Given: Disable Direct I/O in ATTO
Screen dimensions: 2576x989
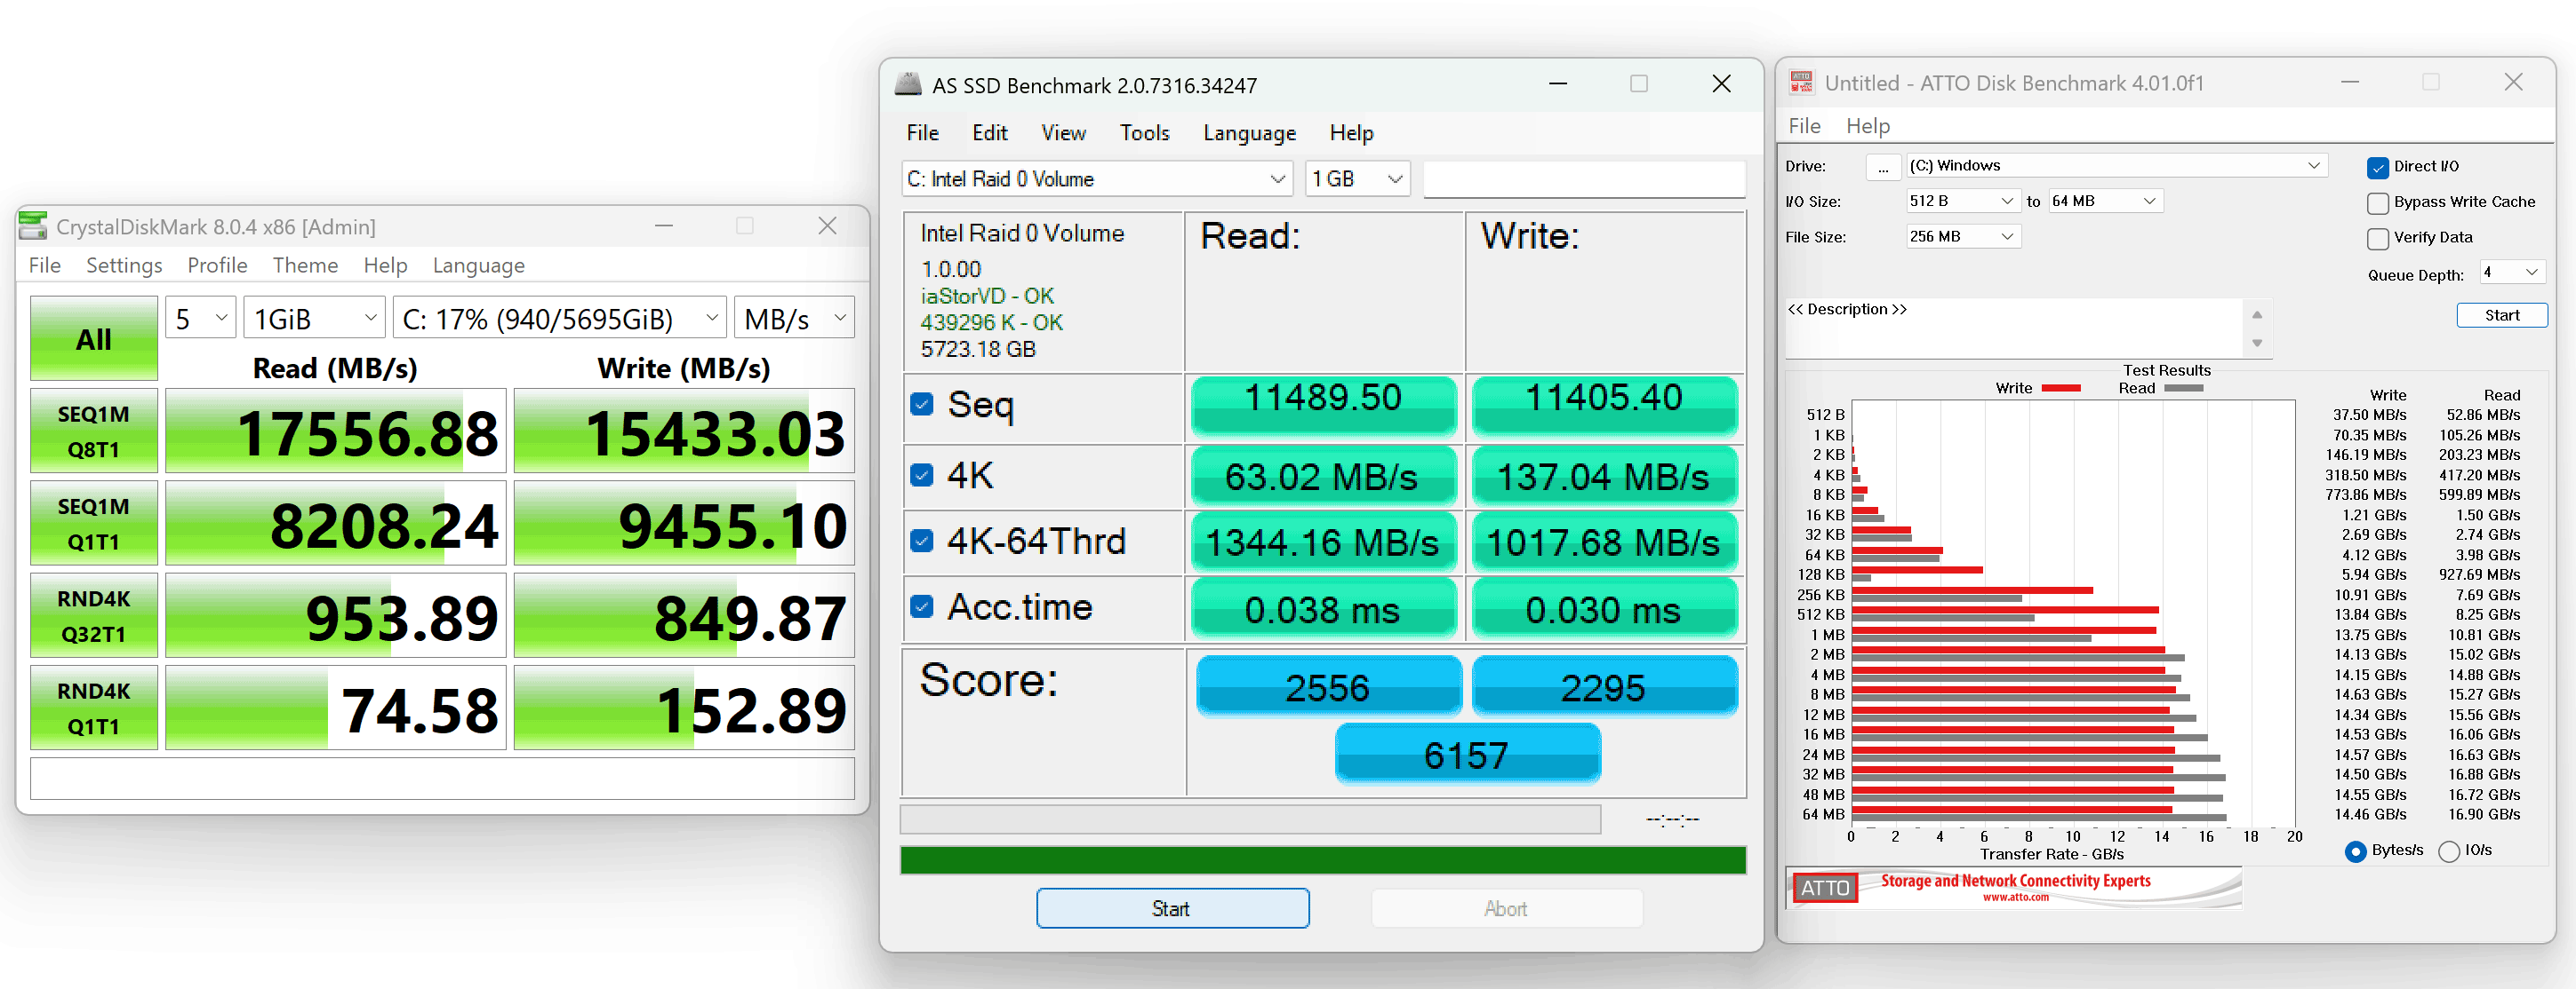Looking at the screenshot, I should tap(2378, 167).
